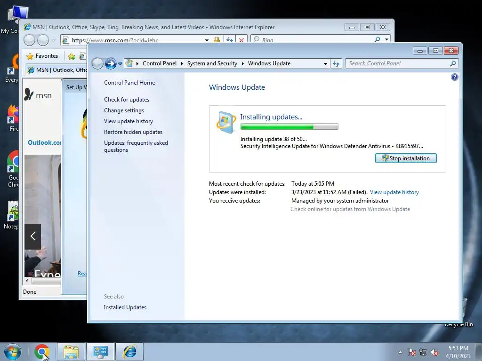Open the clock showing 5:53 PM

point(458,352)
